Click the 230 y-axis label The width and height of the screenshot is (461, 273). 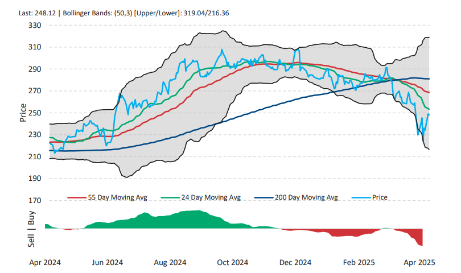[x=35, y=135]
